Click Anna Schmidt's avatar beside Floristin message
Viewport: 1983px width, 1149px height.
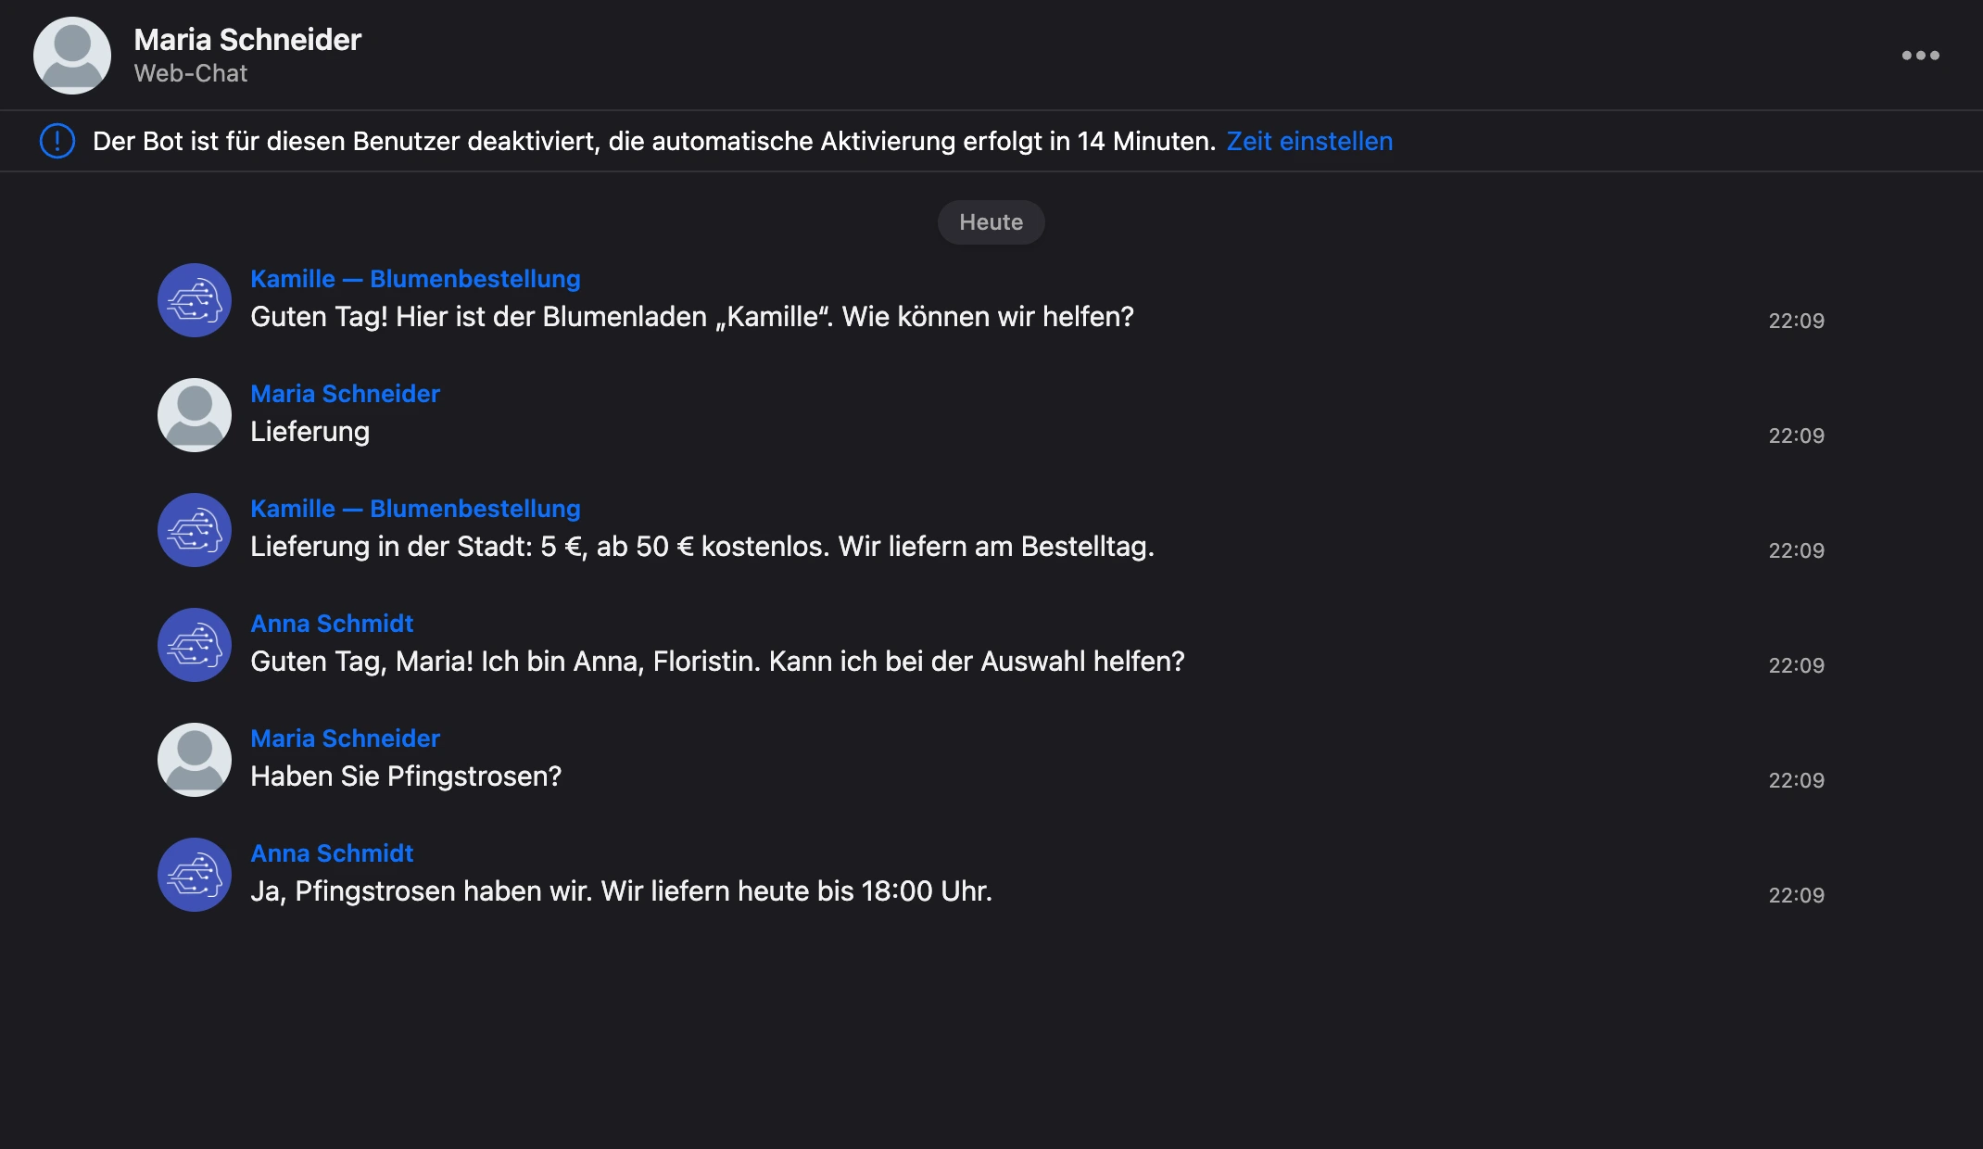pos(195,645)
